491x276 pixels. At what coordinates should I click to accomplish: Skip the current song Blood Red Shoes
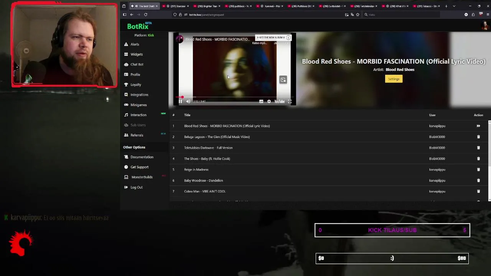[478, 126]
